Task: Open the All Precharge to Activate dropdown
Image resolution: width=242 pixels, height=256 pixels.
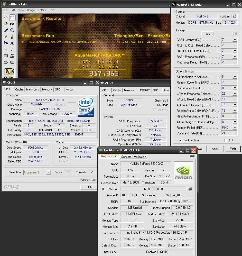Action: [235, 77]
